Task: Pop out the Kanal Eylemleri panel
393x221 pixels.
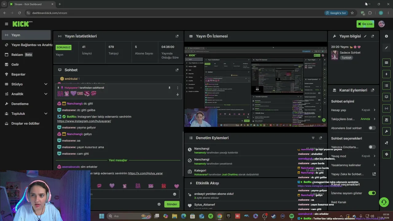Action: click(372, 90)
